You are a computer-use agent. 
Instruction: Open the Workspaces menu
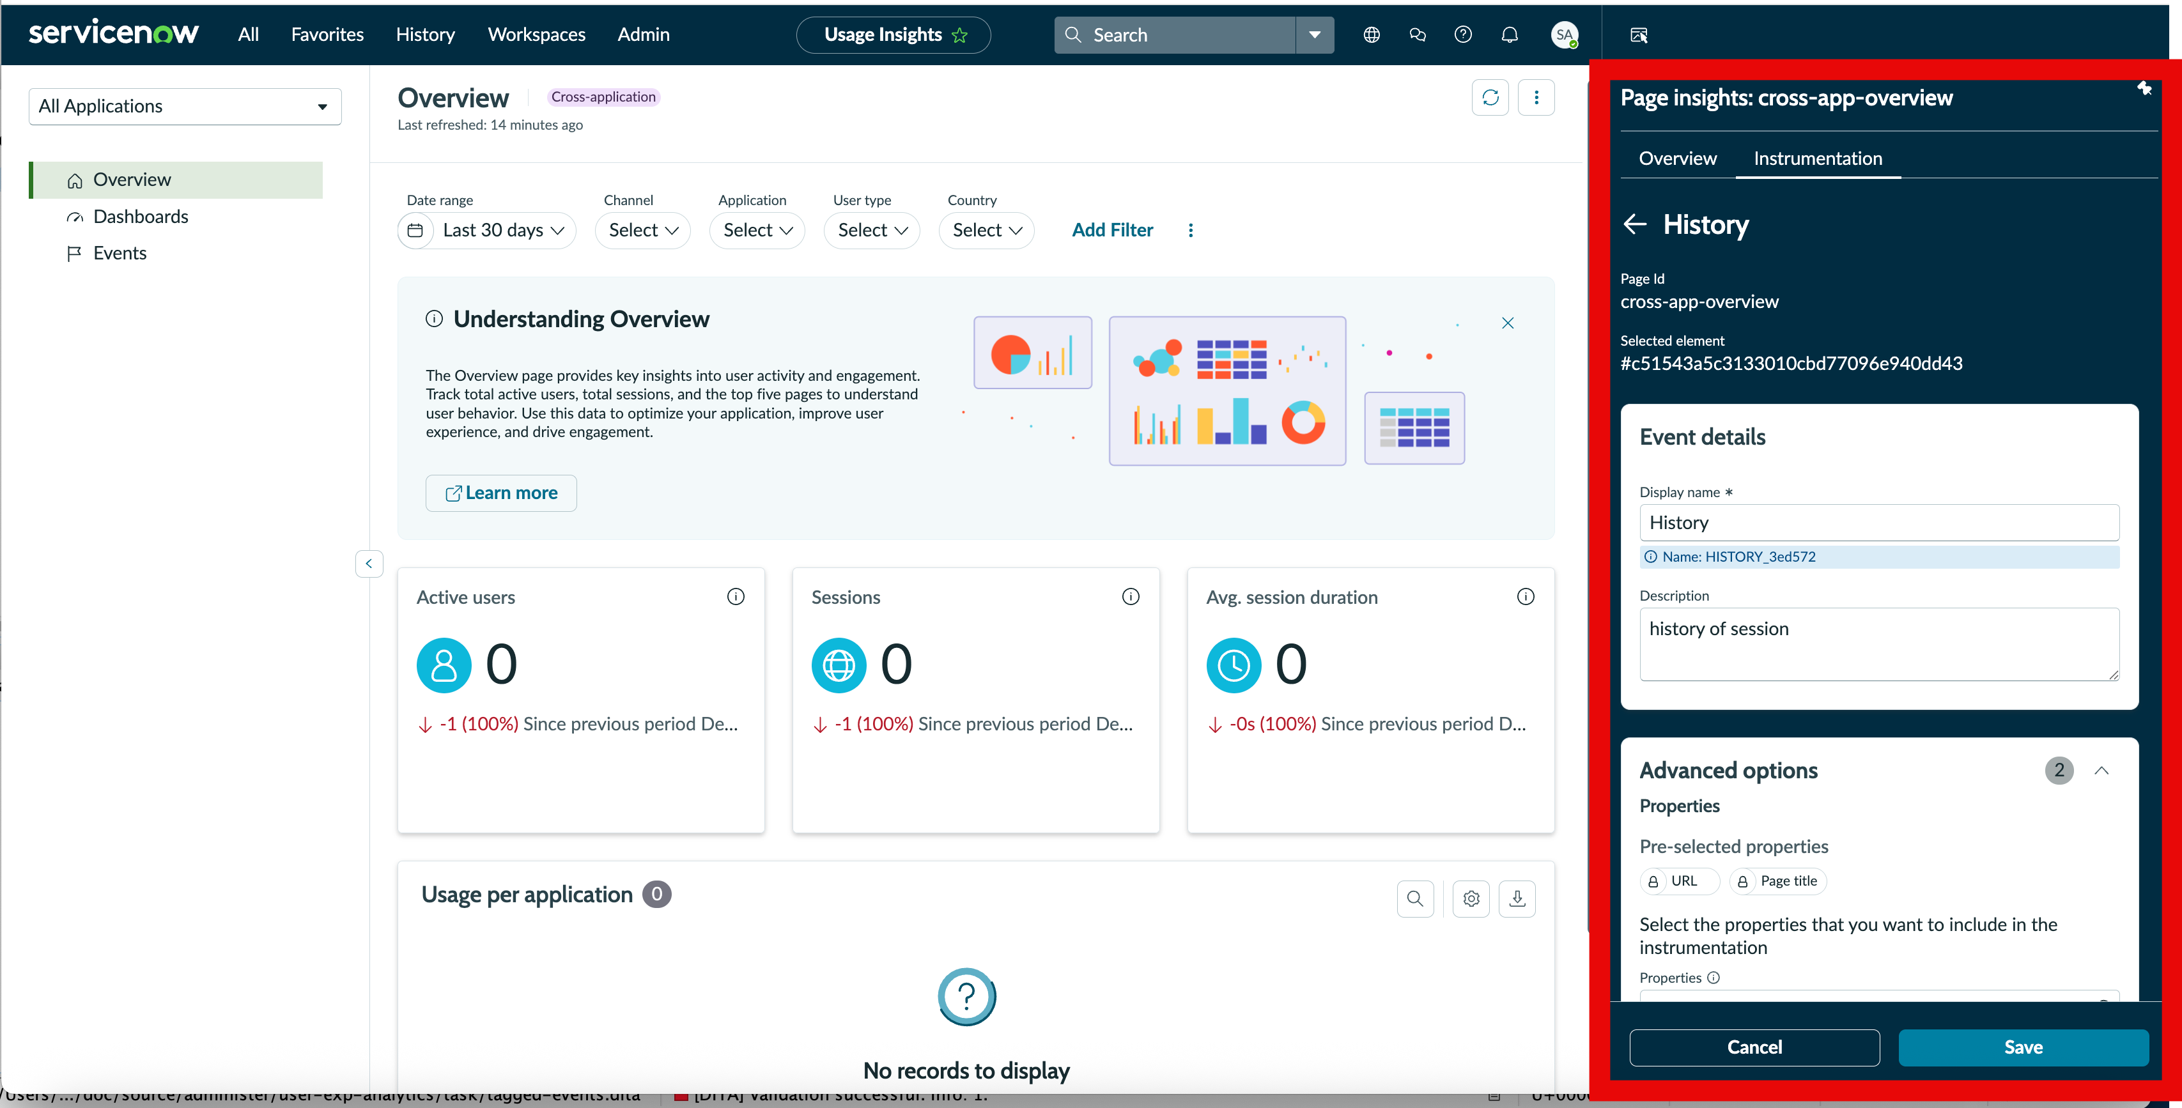pyautogui.click(x=536, y=35)
